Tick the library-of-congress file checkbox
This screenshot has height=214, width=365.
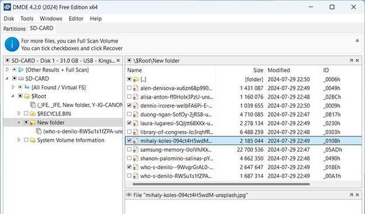pos(129,132)
